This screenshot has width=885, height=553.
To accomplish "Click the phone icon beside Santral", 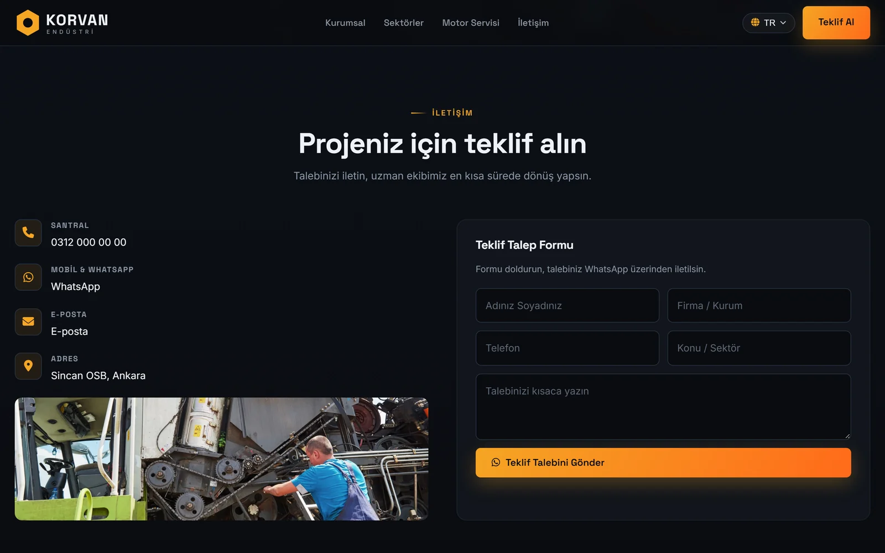I will (x=28, y=233).
